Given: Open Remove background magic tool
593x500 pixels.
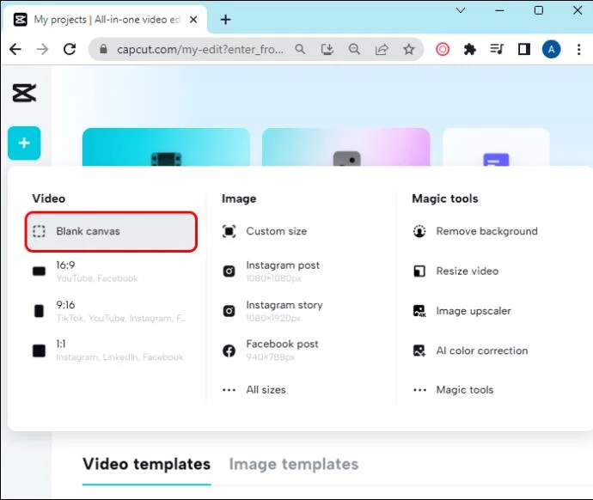Looking at the screenshot, I should (x=475, y=231).
